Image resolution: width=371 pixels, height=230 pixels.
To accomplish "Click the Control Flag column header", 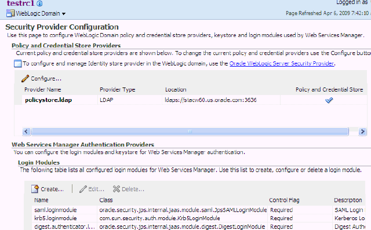I will coord(284,200).
